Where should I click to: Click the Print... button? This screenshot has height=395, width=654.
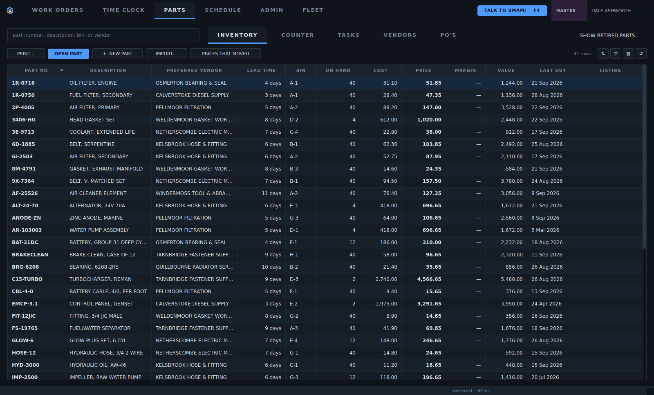tap(26, 54)
